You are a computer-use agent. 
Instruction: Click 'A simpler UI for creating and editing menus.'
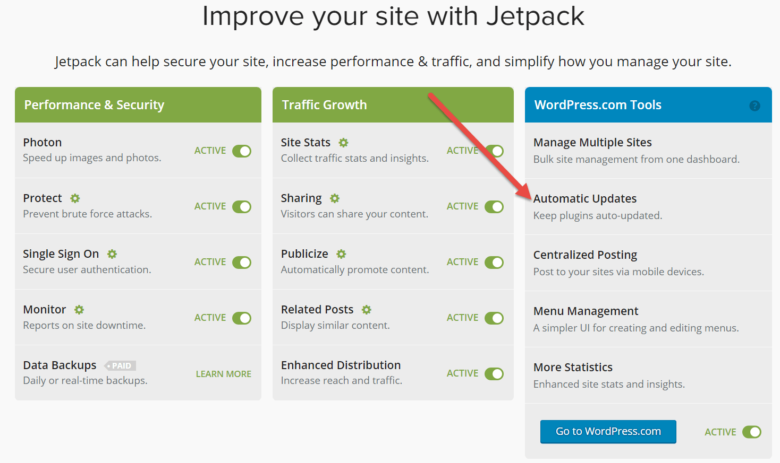point(636,328)
